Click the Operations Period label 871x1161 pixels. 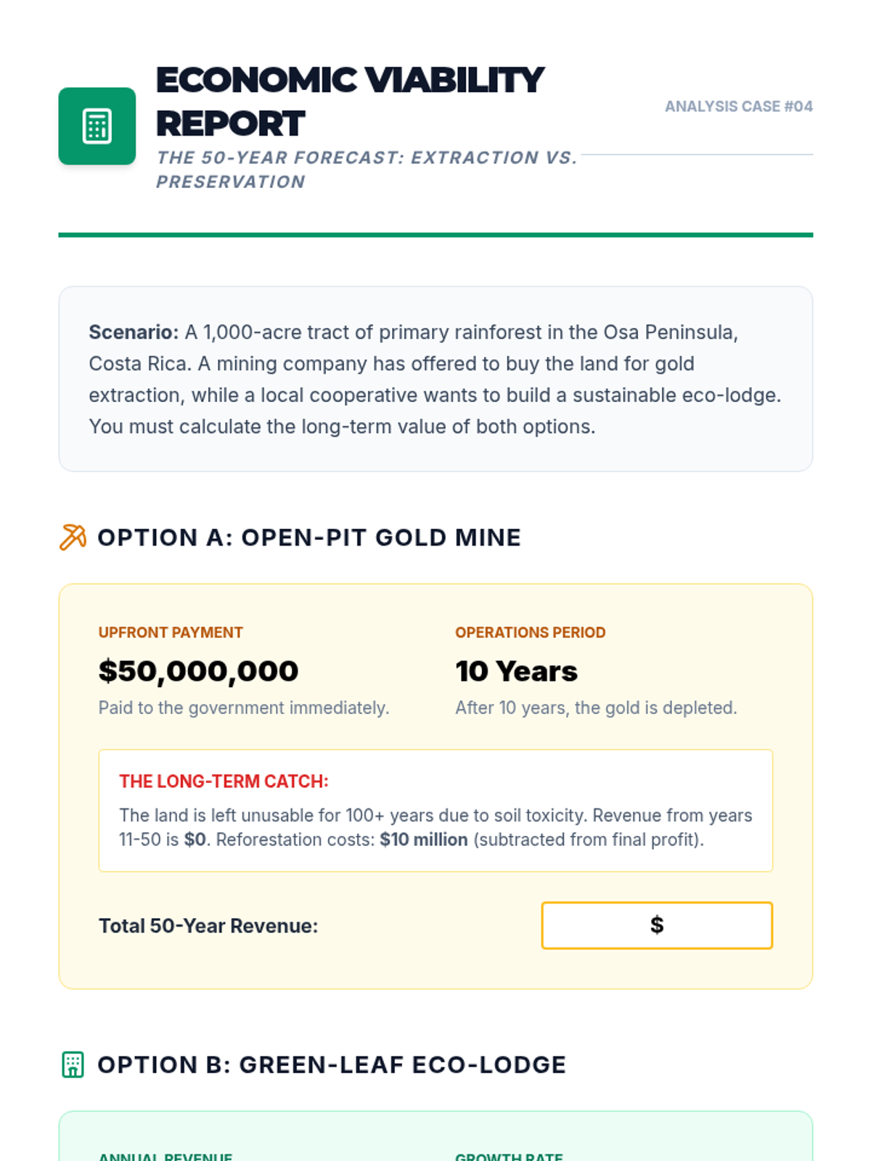pyautogui.click(x=530, y=633)
